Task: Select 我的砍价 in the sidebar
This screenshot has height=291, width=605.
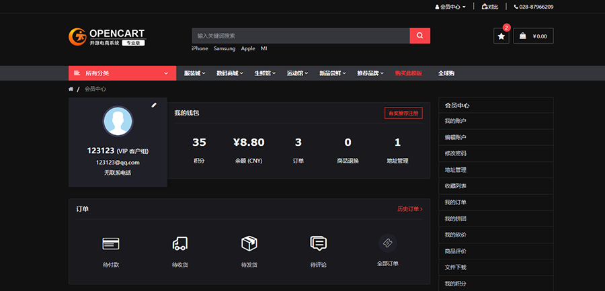Action: point(496,235)
